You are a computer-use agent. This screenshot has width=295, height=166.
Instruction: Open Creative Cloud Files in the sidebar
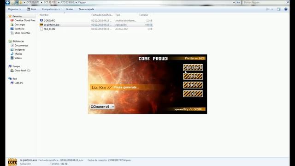[25, 20]
